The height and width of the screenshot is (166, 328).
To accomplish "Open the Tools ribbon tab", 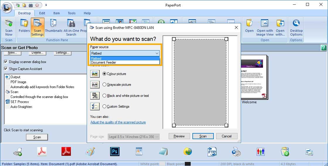I will pyautogui.click(x=71, y=13).
